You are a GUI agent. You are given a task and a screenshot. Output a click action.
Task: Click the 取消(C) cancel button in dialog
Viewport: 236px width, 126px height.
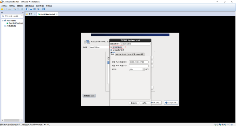pos(134,103)
